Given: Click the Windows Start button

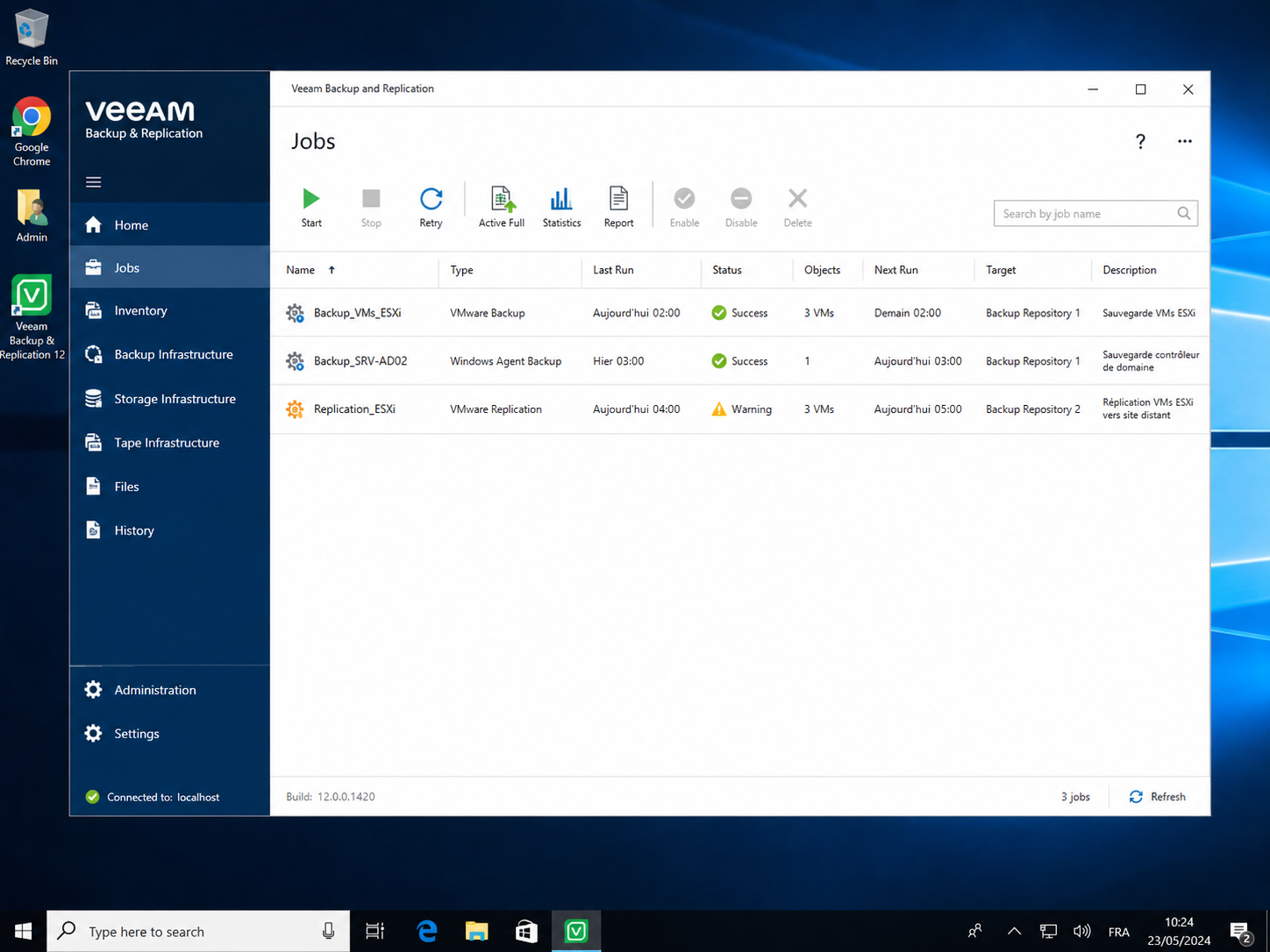Looking at the screenshot, I should pyautogui.click(x=24, y=931).
